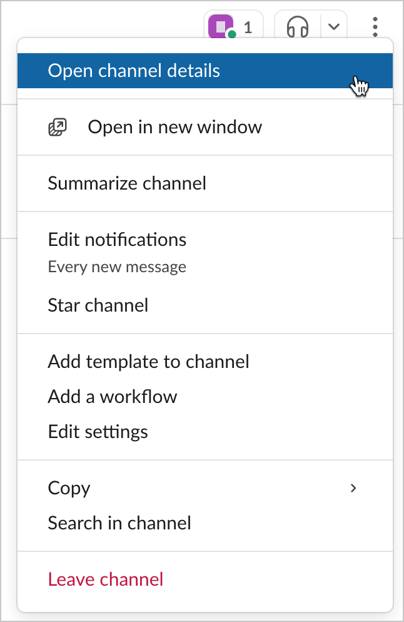Click Leave channel in red
The height and width of the screenshot is (622, 404).
[205, 579]
